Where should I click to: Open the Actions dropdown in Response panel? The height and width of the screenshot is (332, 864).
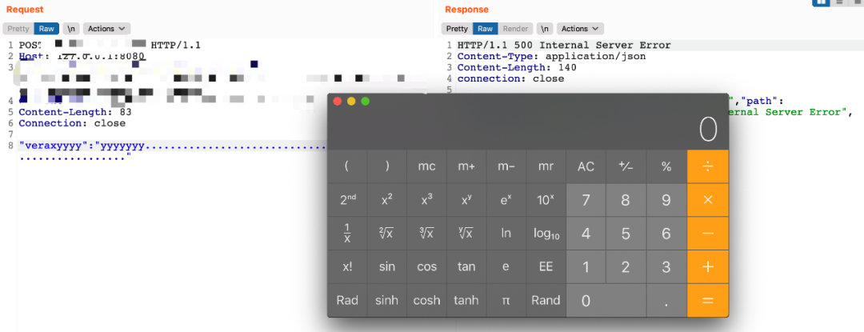tap(580, 29)
